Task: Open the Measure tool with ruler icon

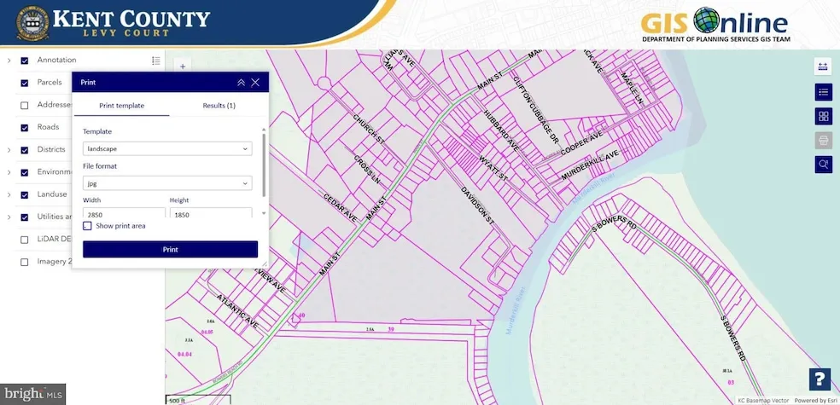Action: 823,67
